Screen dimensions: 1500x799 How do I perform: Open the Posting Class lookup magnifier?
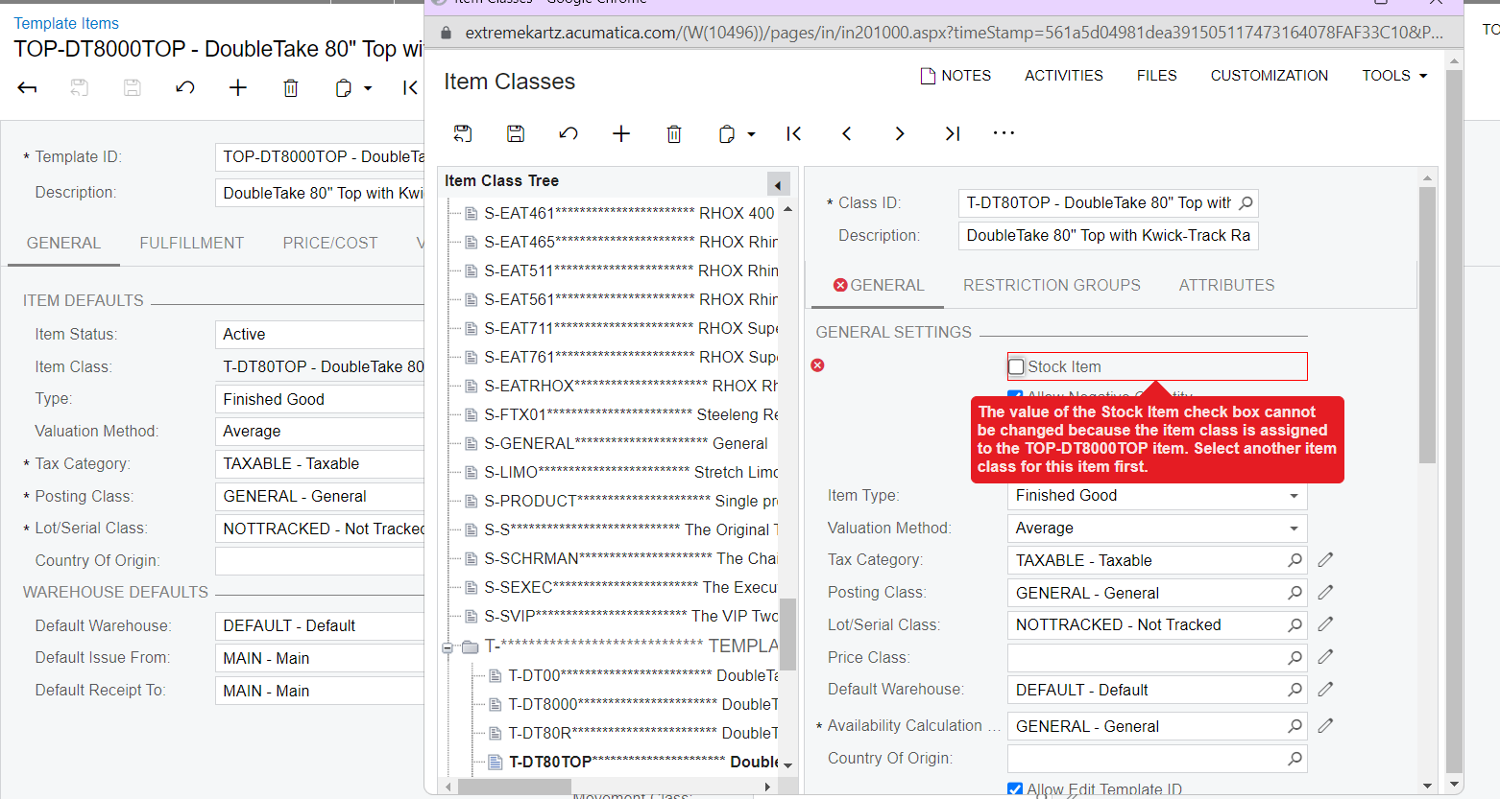coord(1294,593)
